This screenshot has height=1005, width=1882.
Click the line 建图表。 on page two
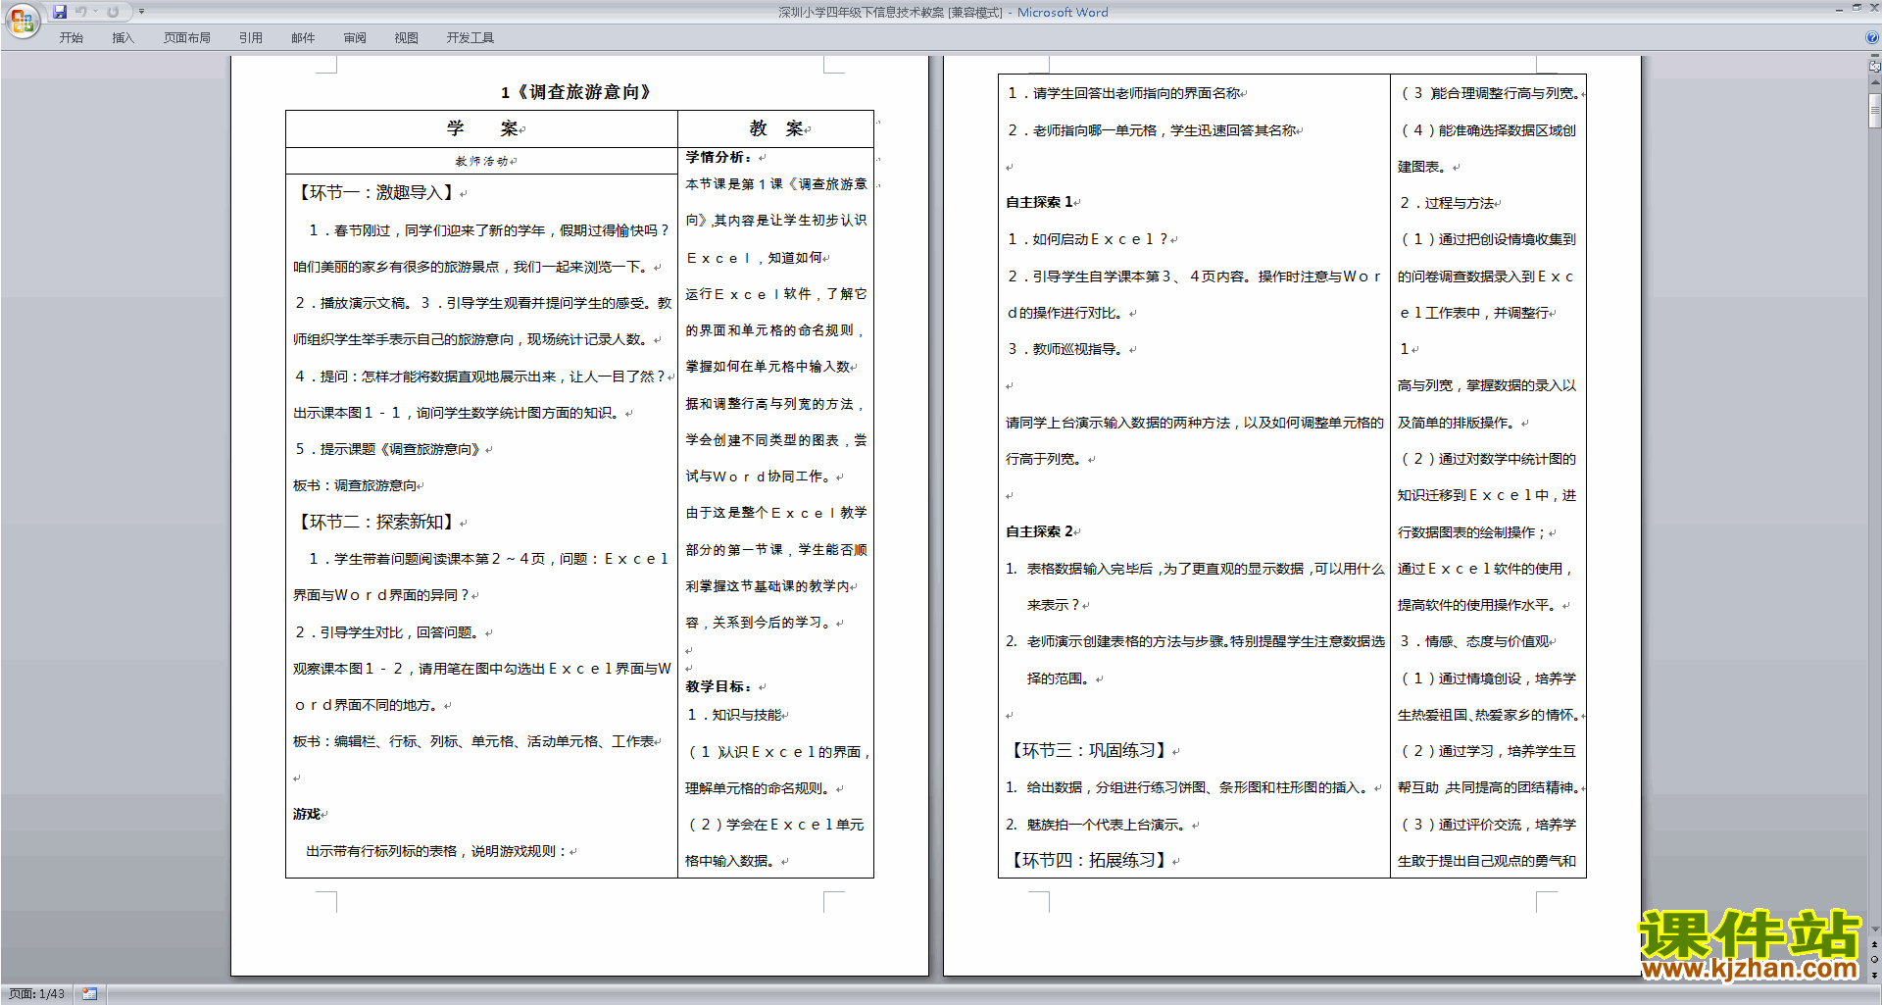click(x=1423, y=167)
